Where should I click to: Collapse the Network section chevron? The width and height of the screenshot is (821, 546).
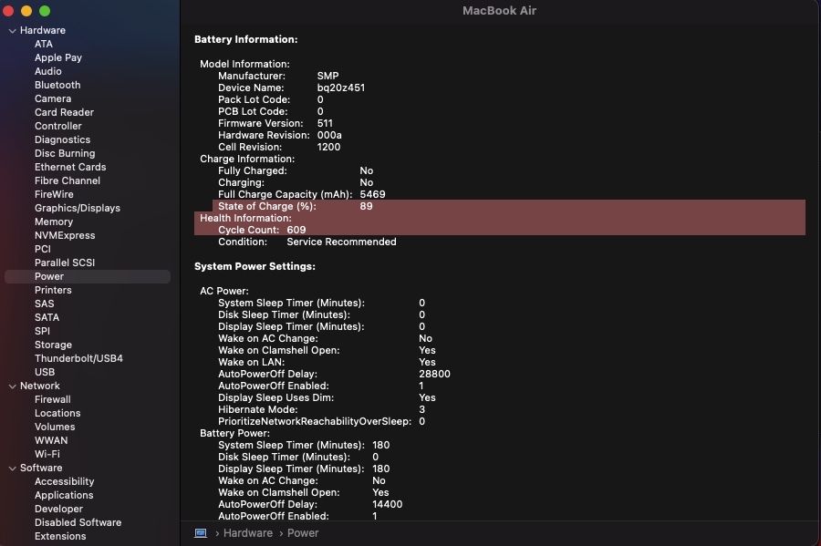pyautogui.click(x=12, y=386)
